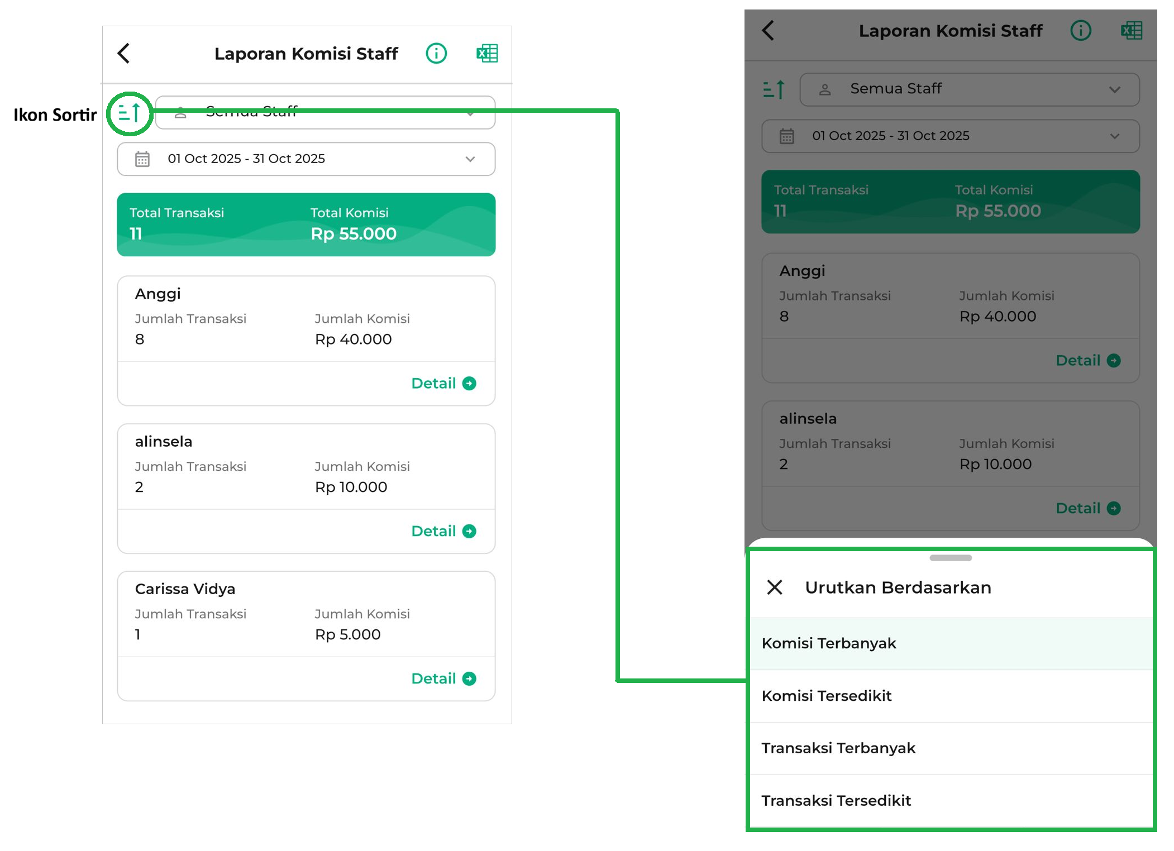This screenshot has height=851, width=1174.
Task: Expand the date range dropdown on left screen
Action: pyautogui.click(x=306, y=159)
